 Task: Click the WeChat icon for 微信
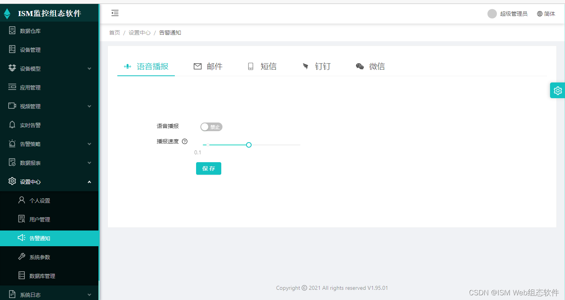[360, 66]
